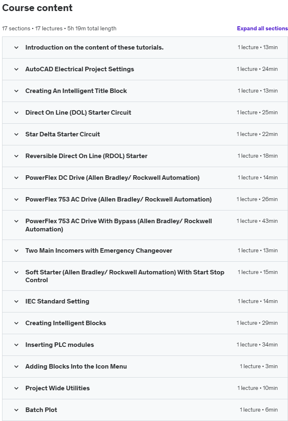Expand the Batch Plot section chevron
Image resolution: width=288 pixels, height=421 pixels.
pyautogui.click(x=16, y=410)
